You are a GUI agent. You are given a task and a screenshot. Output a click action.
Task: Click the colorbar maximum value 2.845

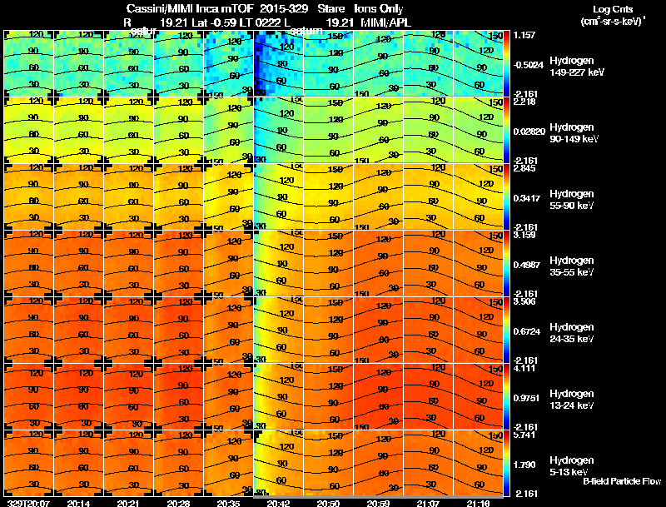(524, 168)
